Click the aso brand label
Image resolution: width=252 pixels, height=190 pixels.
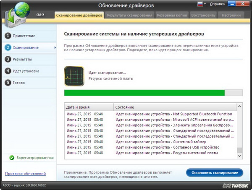tap(40, 14)
